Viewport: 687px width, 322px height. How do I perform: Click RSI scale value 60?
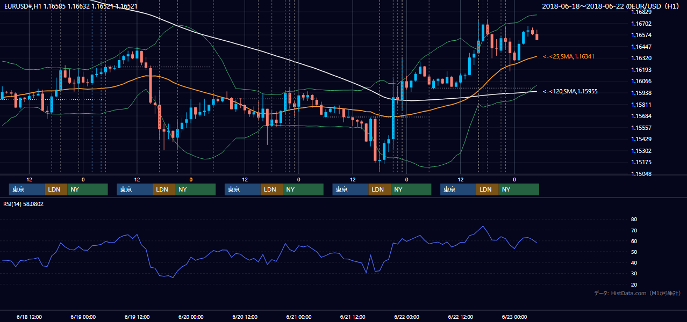click(634, 241)
